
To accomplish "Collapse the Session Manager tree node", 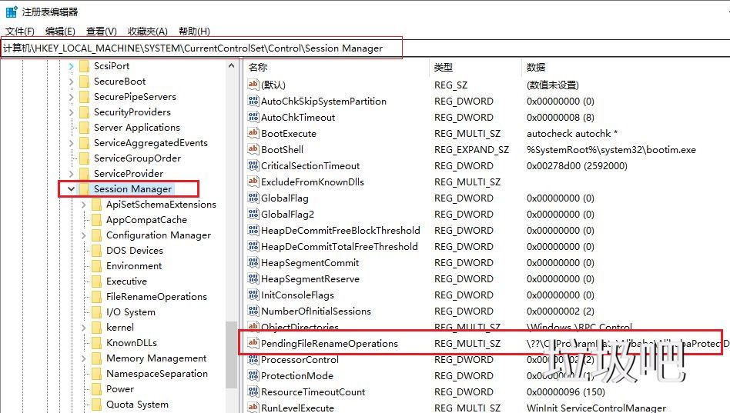I will coord(71,189).
